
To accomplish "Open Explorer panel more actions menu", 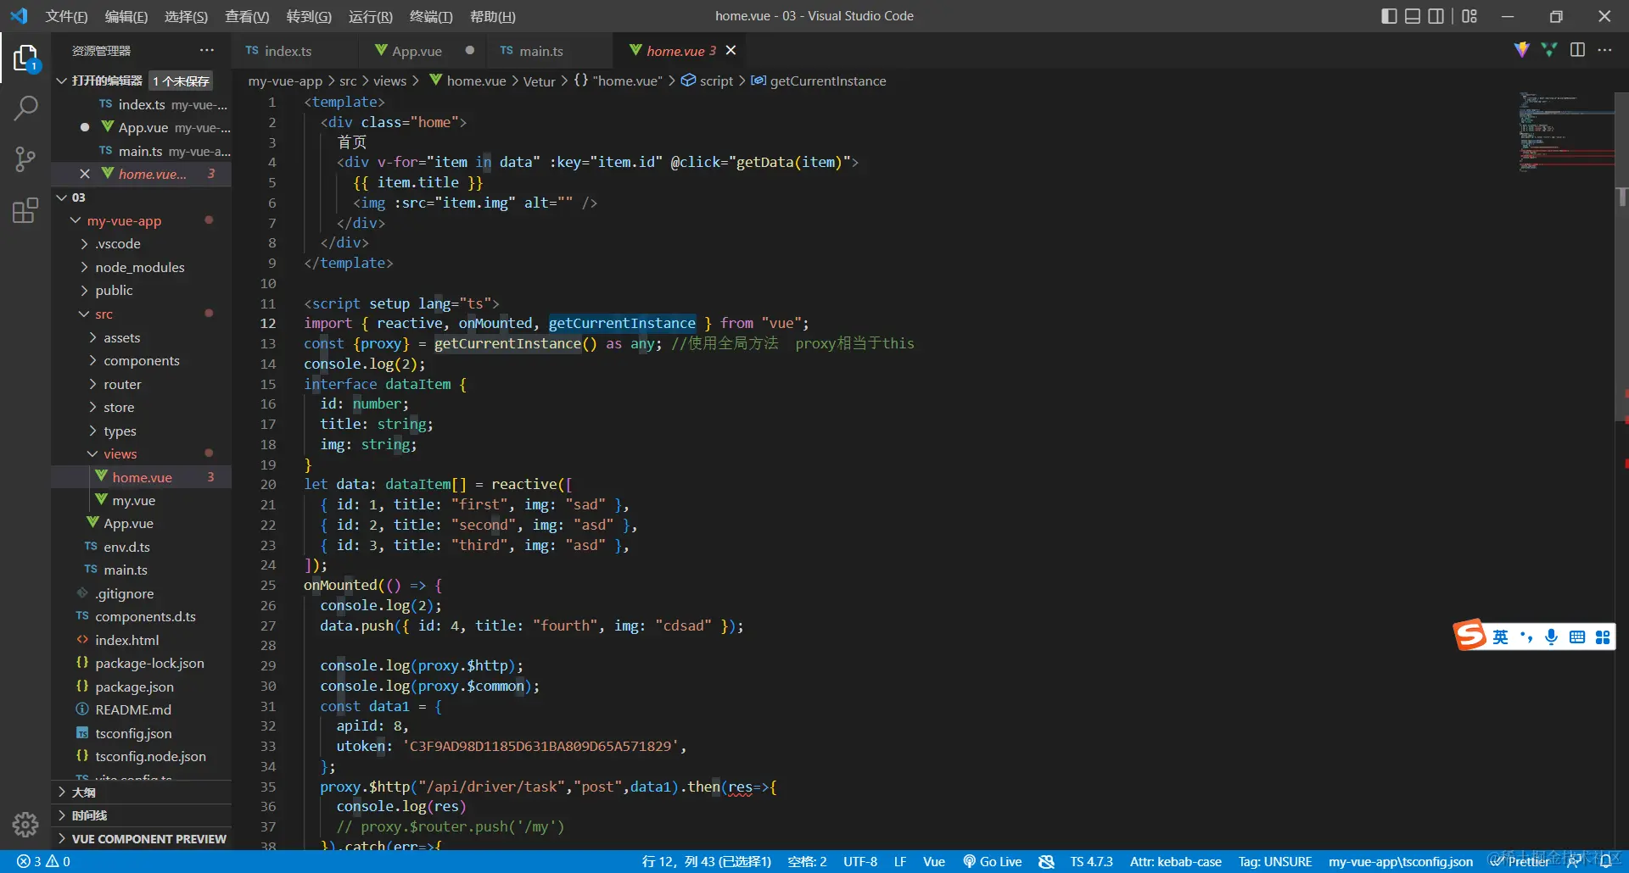I will pyautogui.click(x=207, y=51).
